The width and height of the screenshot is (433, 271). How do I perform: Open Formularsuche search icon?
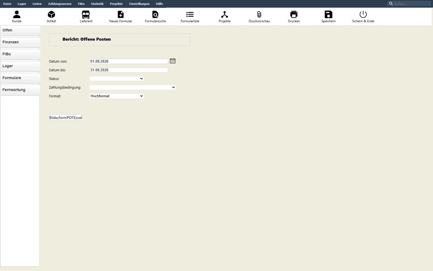[x=155, y=17]
